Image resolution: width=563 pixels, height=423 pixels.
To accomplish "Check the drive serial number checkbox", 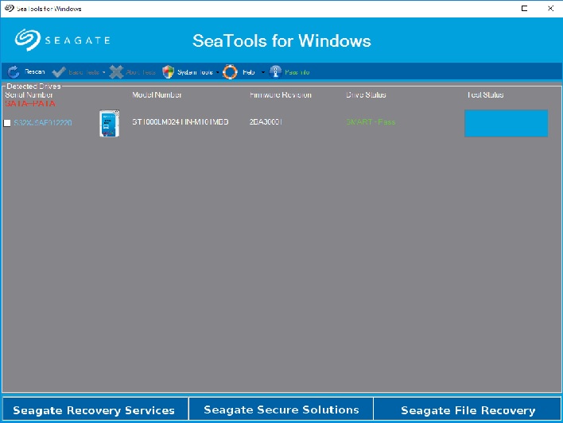I will pos(7,123).
